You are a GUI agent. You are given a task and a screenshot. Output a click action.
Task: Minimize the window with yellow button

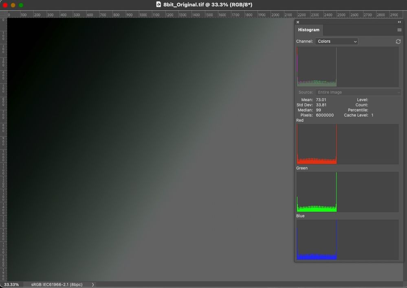(13, 5)
